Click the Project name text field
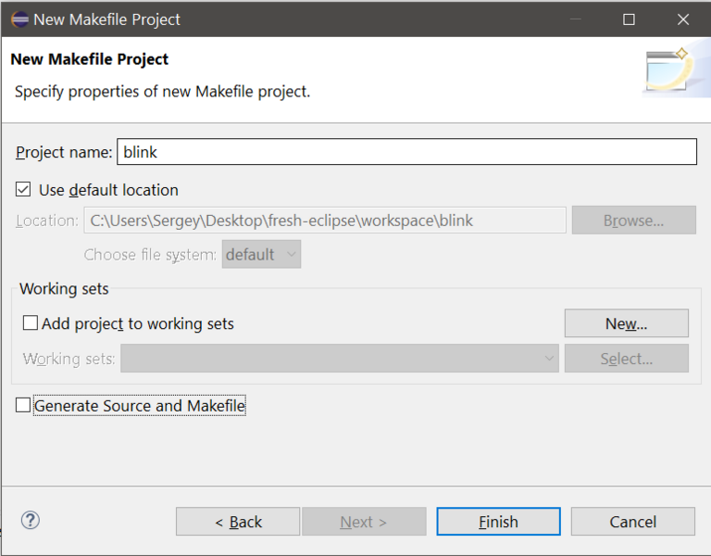Image resolution: width=711 pixels, height=556 pixels. coord(406,152)
